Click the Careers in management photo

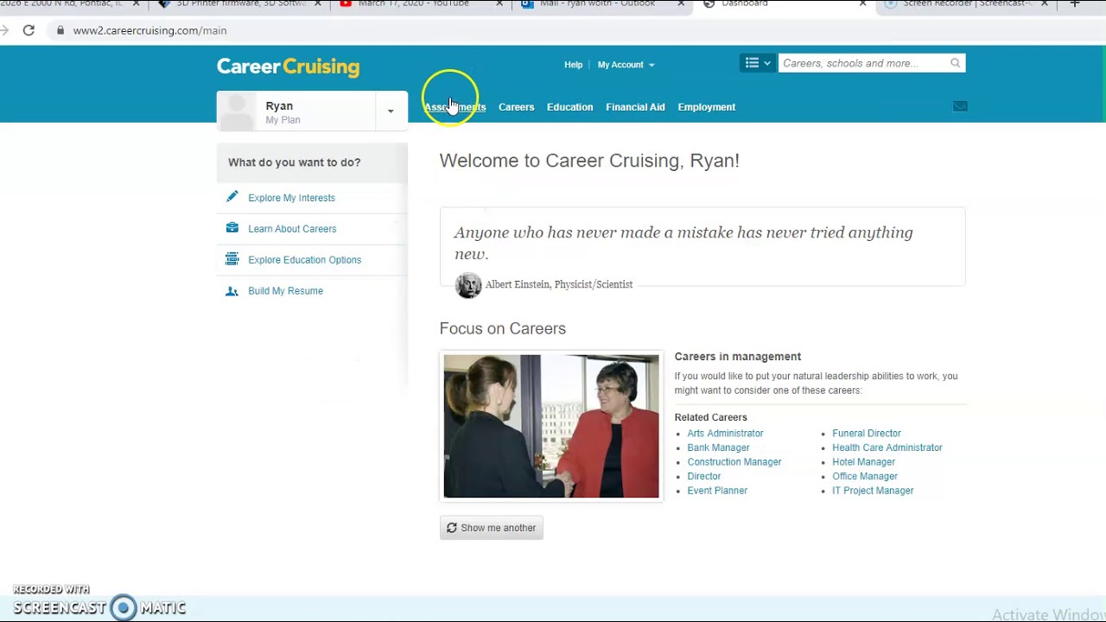(x=551, y=426)
